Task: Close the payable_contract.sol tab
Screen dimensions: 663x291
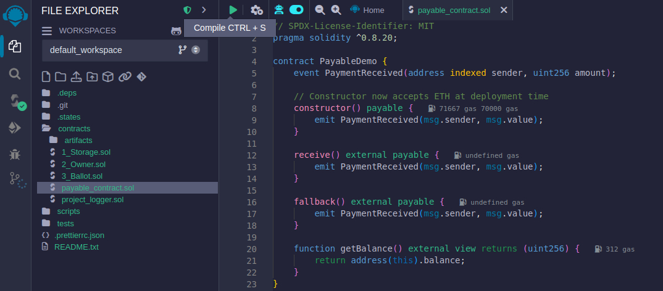Action: tap(504, 10)
